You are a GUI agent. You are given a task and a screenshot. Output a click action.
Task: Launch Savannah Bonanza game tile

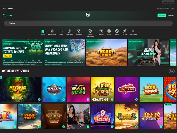127,117
